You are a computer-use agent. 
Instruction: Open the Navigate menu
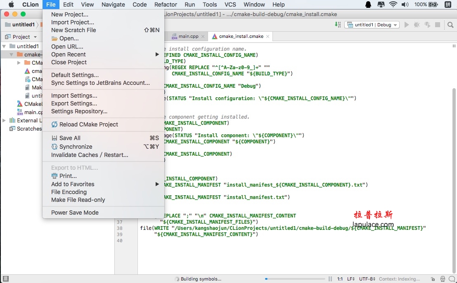pos(113,5)
